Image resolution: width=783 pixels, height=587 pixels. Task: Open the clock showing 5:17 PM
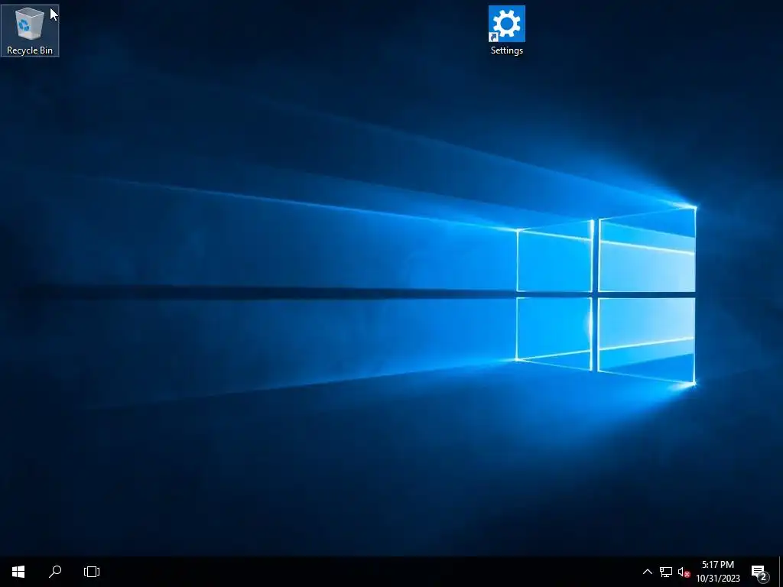[717, 572]
